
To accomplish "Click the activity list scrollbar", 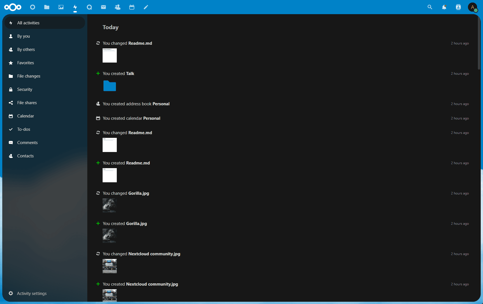I will point(479,42).
